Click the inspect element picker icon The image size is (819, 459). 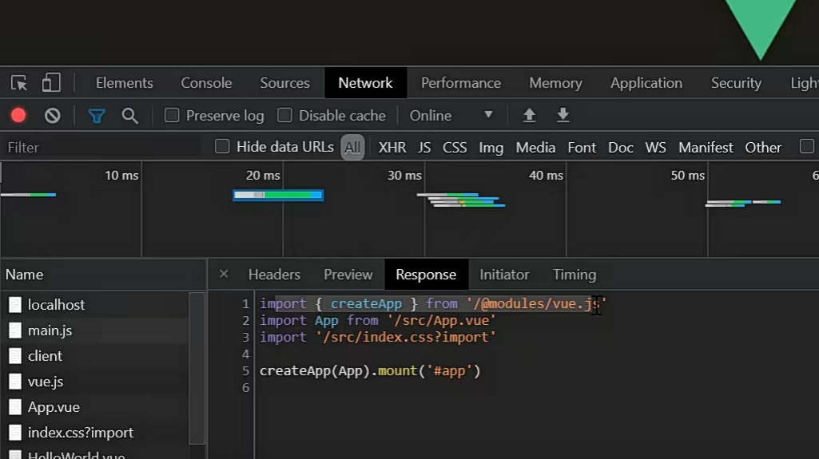click(x=19, y=83)
